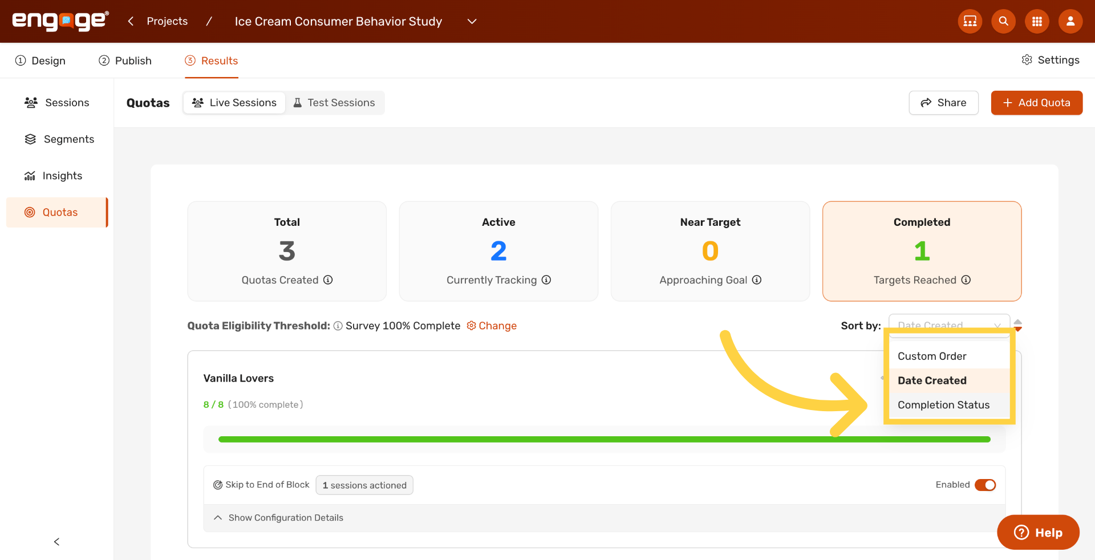Click the Skip to End of Block icon
Image resolution: width=1095 pixels, height=560 pixels.
[x=218, y=485]
